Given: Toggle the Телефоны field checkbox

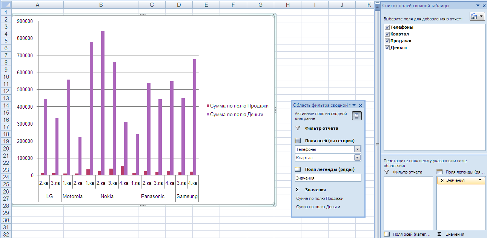Looking at the screenshot, I should pos(387,28).
